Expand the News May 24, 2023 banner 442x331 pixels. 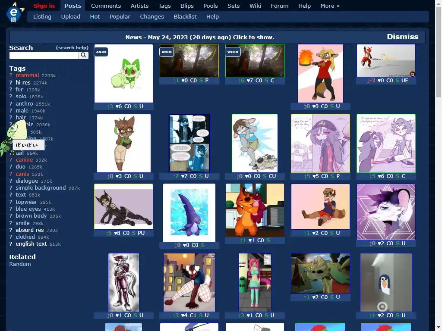click(x=199, y=37)
